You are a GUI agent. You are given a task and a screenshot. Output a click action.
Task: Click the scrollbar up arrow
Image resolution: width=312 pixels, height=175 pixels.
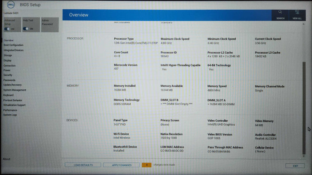pos(304,24)
